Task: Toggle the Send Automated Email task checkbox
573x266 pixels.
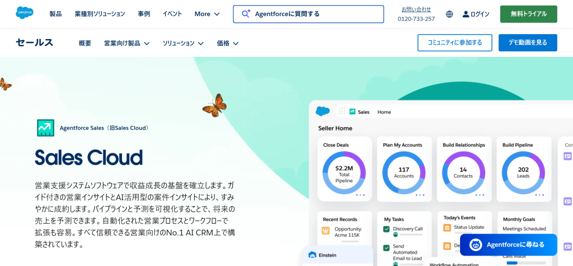Action: (386, 248)
